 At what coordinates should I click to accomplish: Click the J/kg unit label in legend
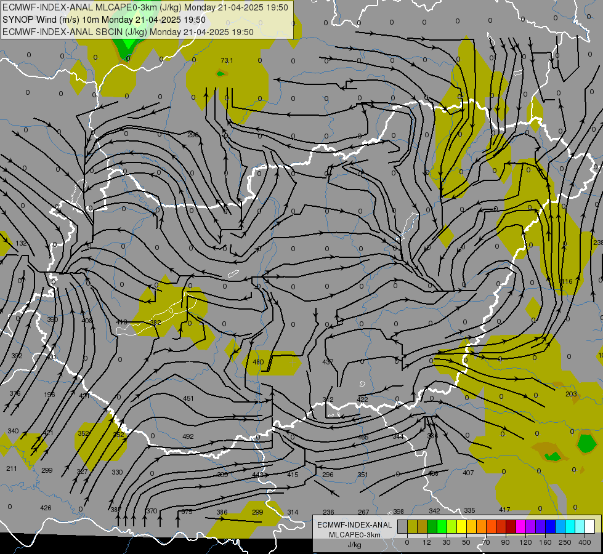coord(355,545)
